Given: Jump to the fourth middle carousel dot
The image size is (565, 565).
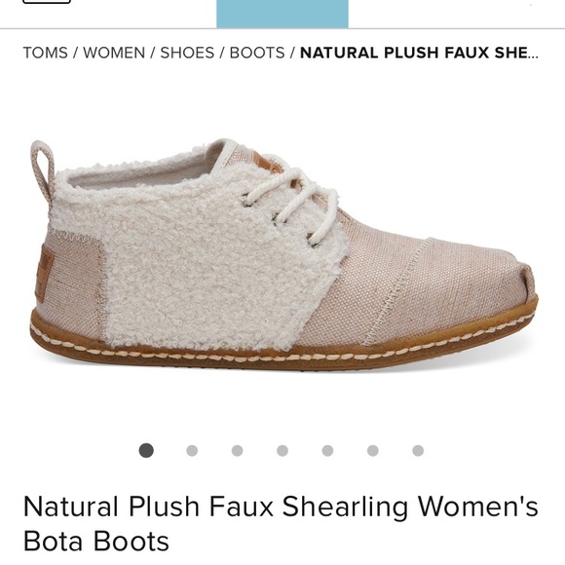Looking at the screenshot, I should click(282, 450).
